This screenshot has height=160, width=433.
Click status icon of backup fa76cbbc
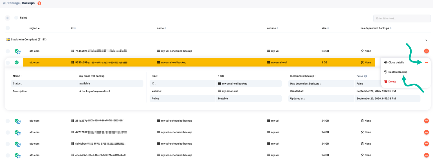[x=18, y=144]
